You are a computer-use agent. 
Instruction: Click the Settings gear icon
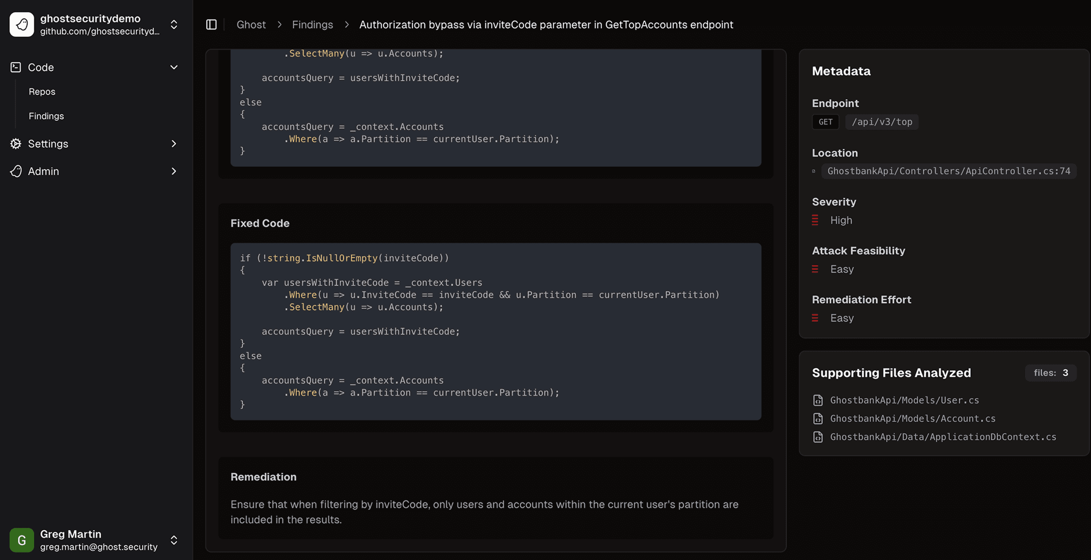(16, 144)
